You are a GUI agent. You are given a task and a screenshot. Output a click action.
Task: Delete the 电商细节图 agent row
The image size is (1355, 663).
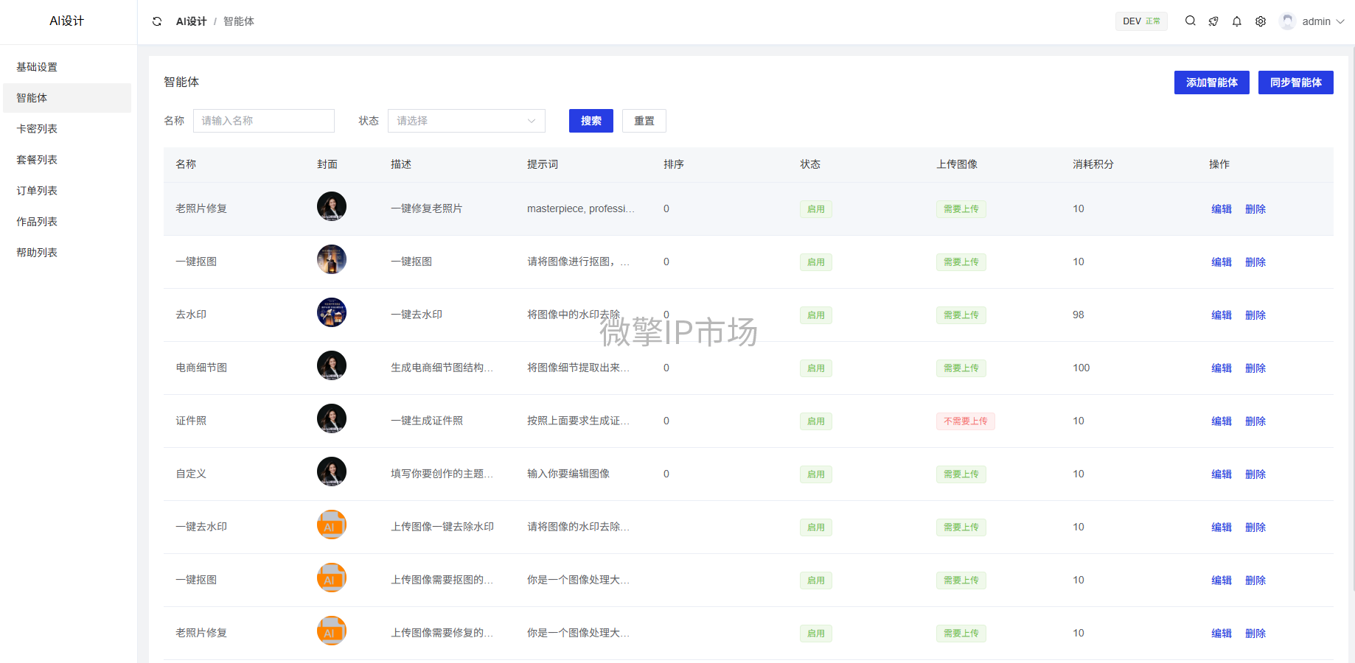click(x=1255, y=368)
